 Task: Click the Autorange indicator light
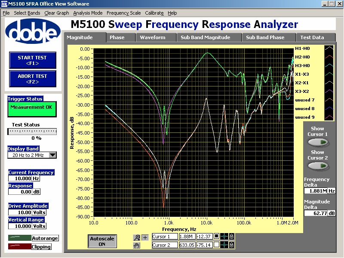point(19,238)
